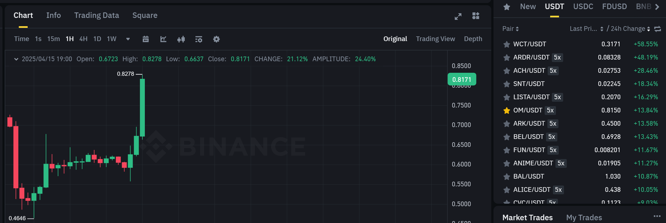Expand the chart to fullscreen
The image size is (666, 223).
point(458,17)
